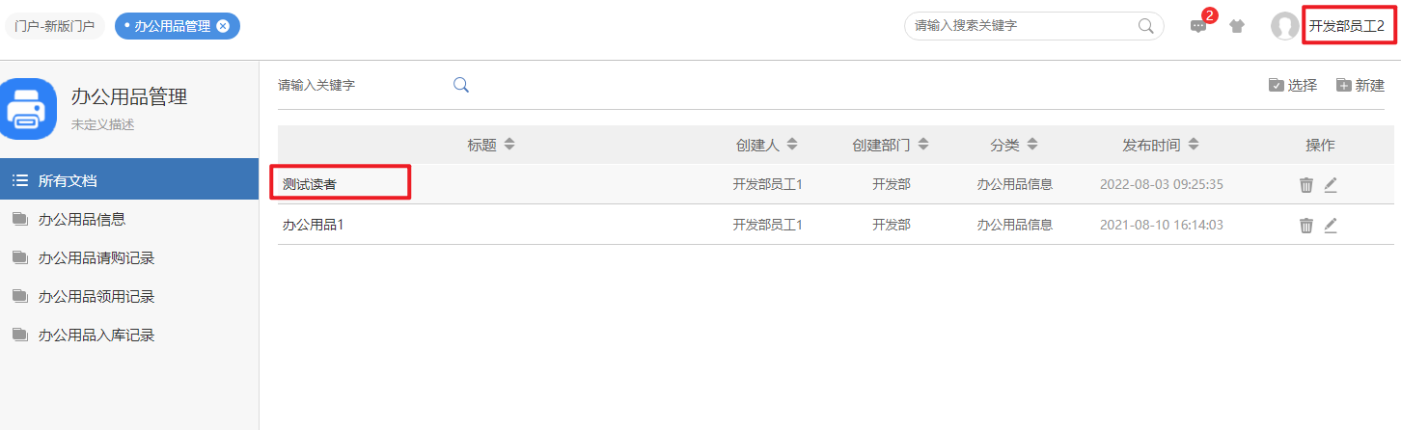
Task: Edit the 办公用品1 document row
Action: tap(1331, 226)
